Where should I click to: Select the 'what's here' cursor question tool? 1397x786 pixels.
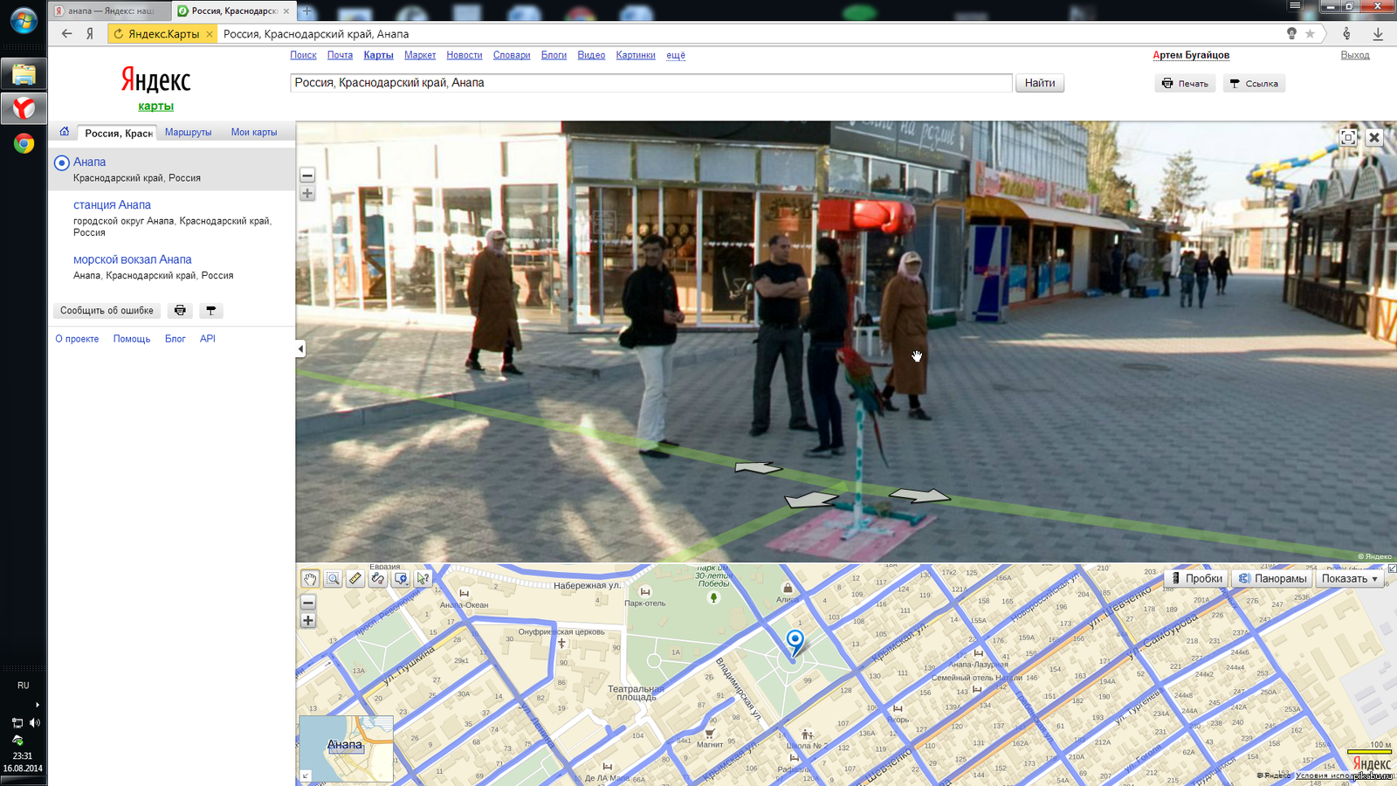(x=423, y=578)
